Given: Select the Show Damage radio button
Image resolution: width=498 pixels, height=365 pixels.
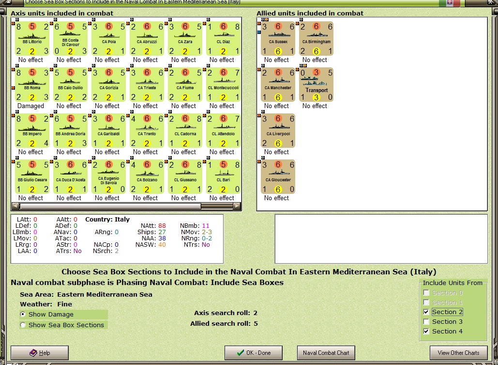Looking at the screenshot, I should click(x=23, y=314).
